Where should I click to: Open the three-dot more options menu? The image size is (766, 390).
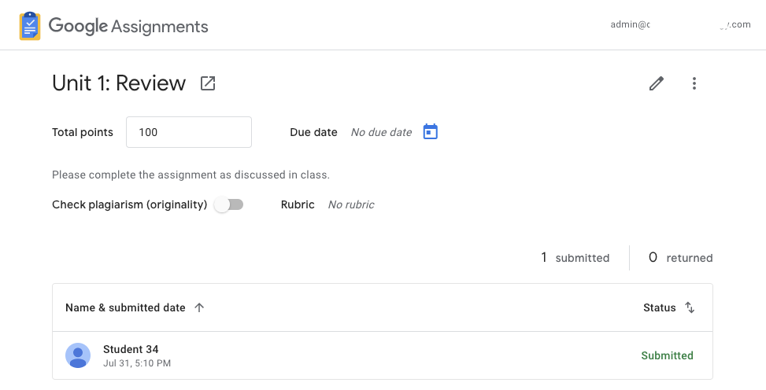[694, 83]
